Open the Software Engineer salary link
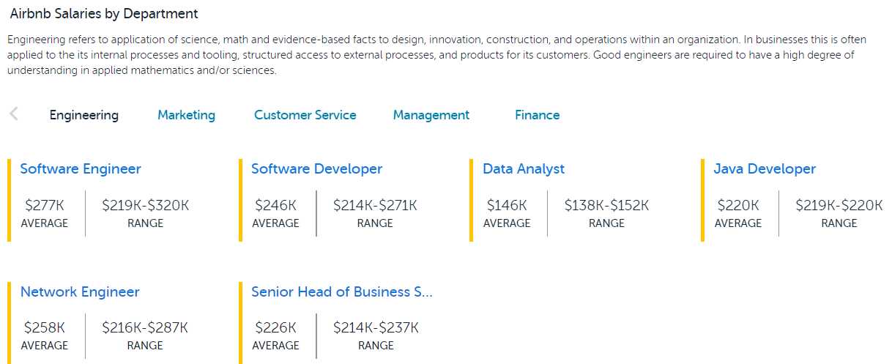This screenshot has height=364, width=892. point(81,169)
